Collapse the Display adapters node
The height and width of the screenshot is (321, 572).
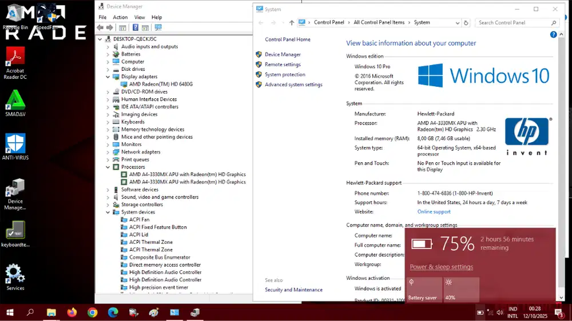pos(108,77)
